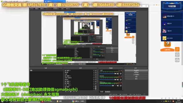Viewport: 183px width, 103px height.
Task: Open settings gear of top mixer channel
Action: coord(121,74)
